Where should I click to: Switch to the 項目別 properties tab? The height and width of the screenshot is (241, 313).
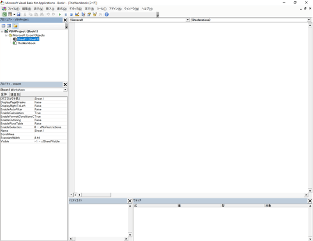[x=15, y=94]
